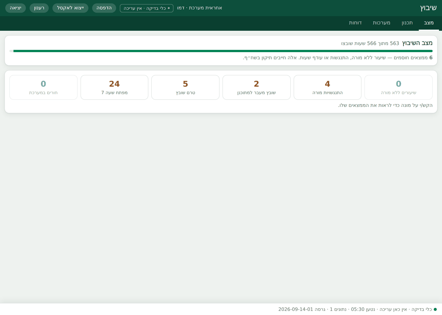Click the green scheduling progress bar
Image resolution: width=442 pixels, height=315 pixels.
[x=221, y=51]
